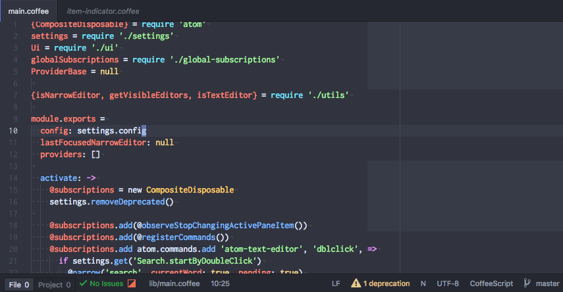Click the 10:25 cursor position indicator
This screenshot has width=563, height=292.
[220, 283]
